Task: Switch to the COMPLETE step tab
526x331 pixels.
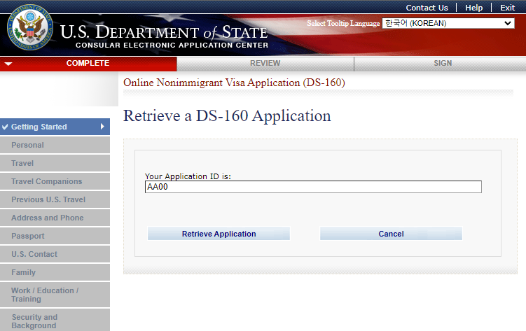Action: click(88, 64)
